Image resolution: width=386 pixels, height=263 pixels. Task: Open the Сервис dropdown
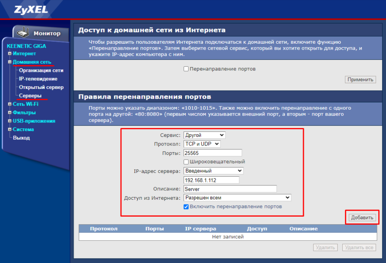(204, 135)
